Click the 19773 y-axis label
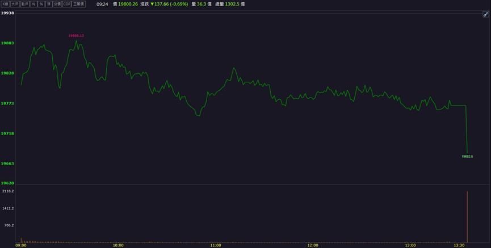The width and height of the screenshot is (491, 248). click(7, 103)
